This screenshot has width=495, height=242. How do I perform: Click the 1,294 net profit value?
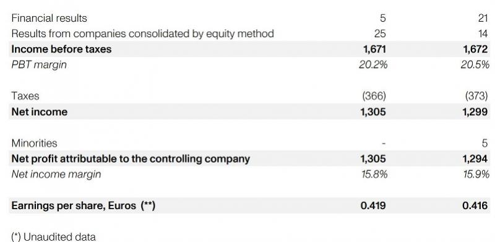pos(475,158)
